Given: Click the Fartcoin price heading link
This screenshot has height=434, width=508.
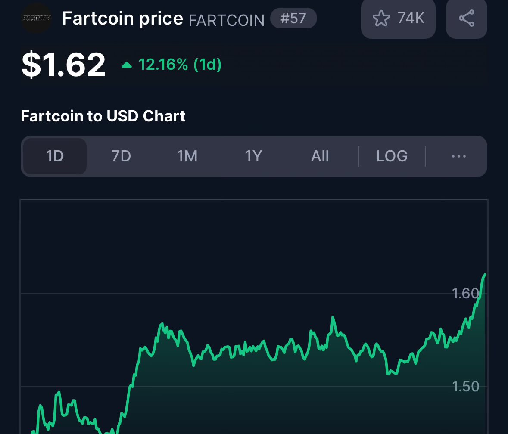Looking at the screenshot, I should click(x=122, y=18).
